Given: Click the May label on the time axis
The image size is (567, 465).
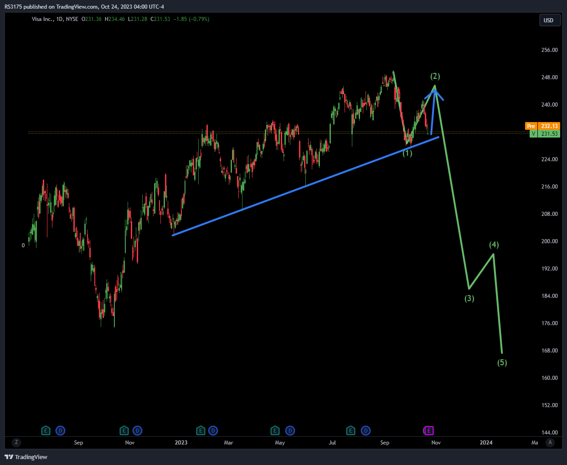Looking at the screenshot, I should click(x=280, y=443).
